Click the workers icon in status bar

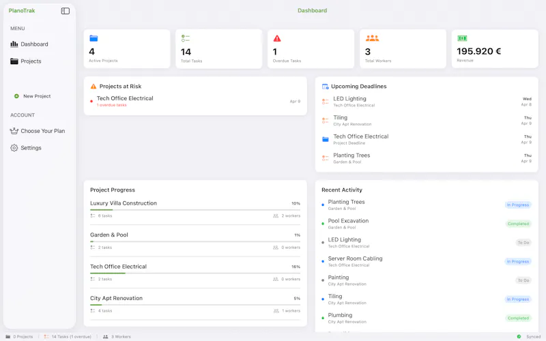click(106, 336)
